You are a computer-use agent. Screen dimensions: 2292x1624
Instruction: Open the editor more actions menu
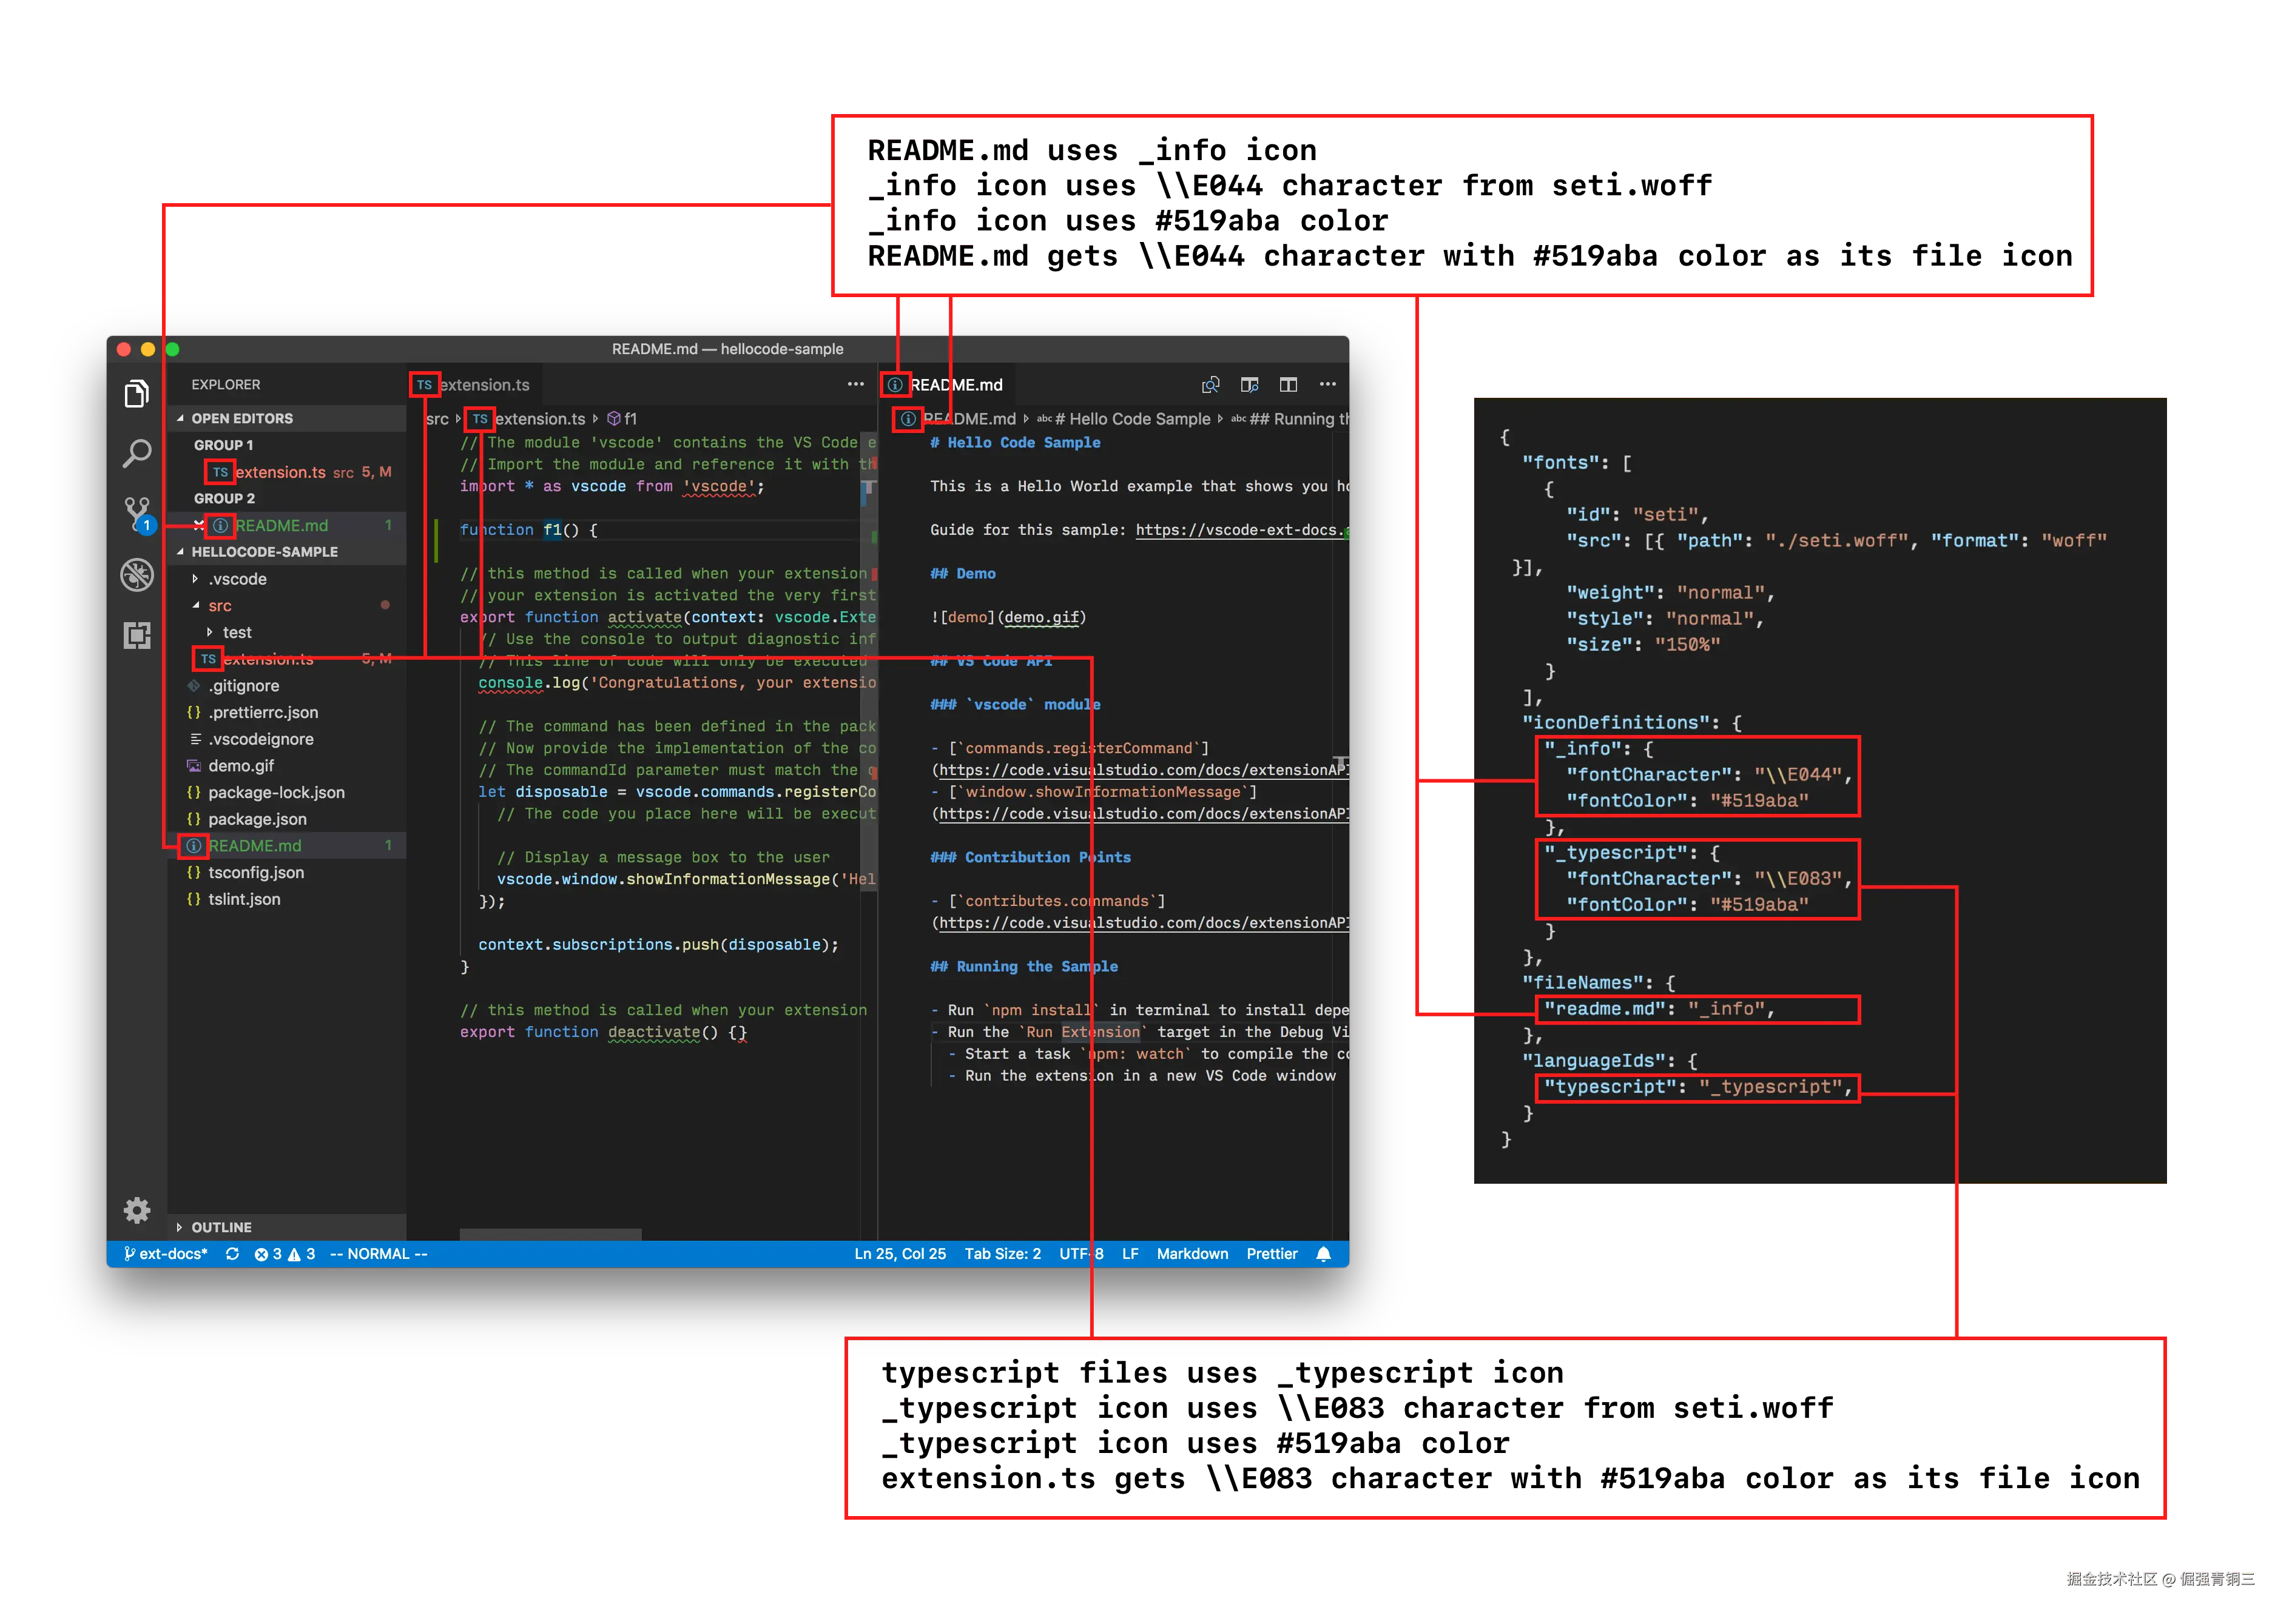(1329, 384)
